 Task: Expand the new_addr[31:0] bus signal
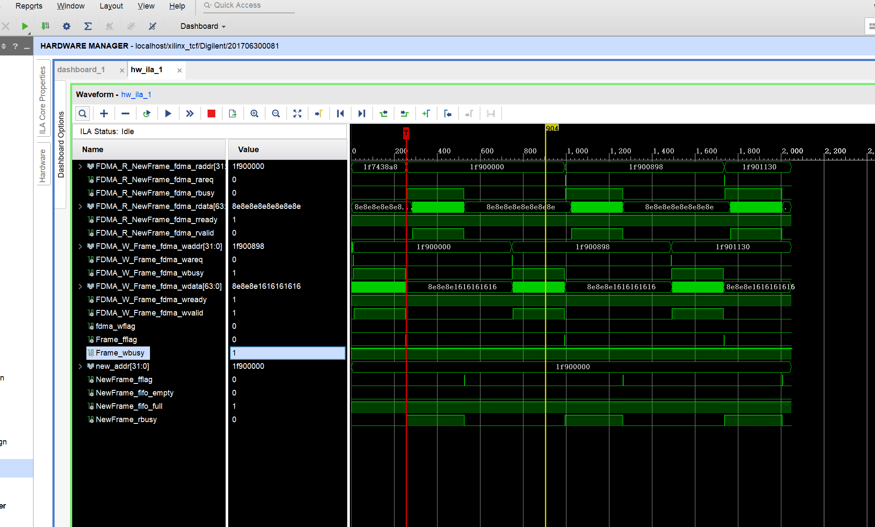[x=80, y=366]
